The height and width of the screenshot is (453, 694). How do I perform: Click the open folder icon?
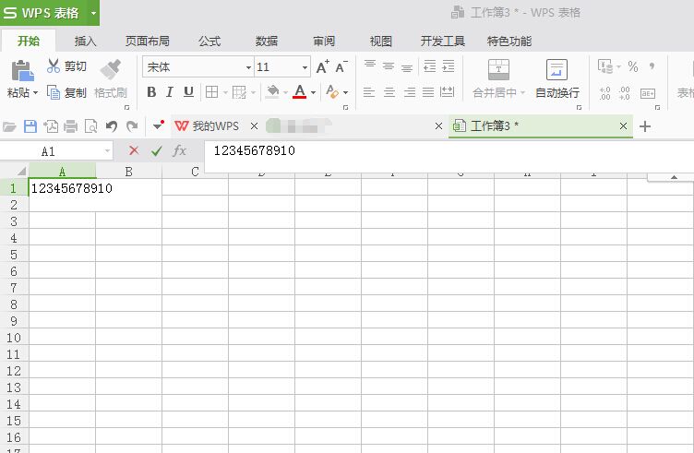pyautogui.click(x=9, y=127)
